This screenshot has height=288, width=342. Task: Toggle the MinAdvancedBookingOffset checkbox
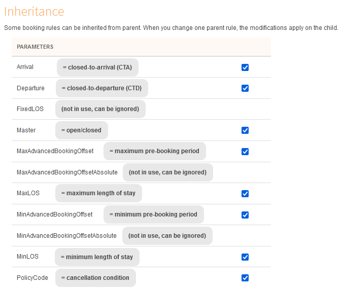pos(245,215)
